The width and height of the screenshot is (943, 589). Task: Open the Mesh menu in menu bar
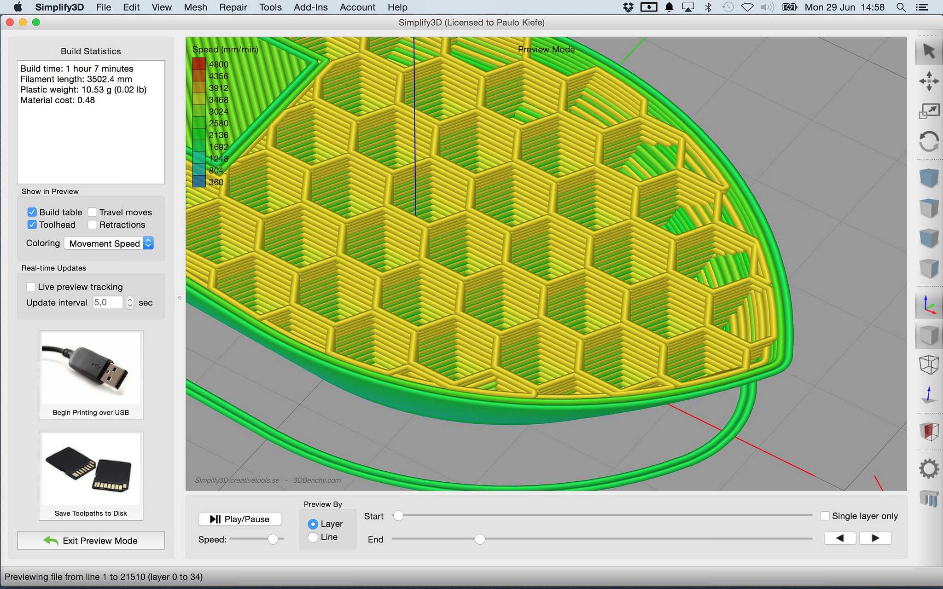(196, 7)
